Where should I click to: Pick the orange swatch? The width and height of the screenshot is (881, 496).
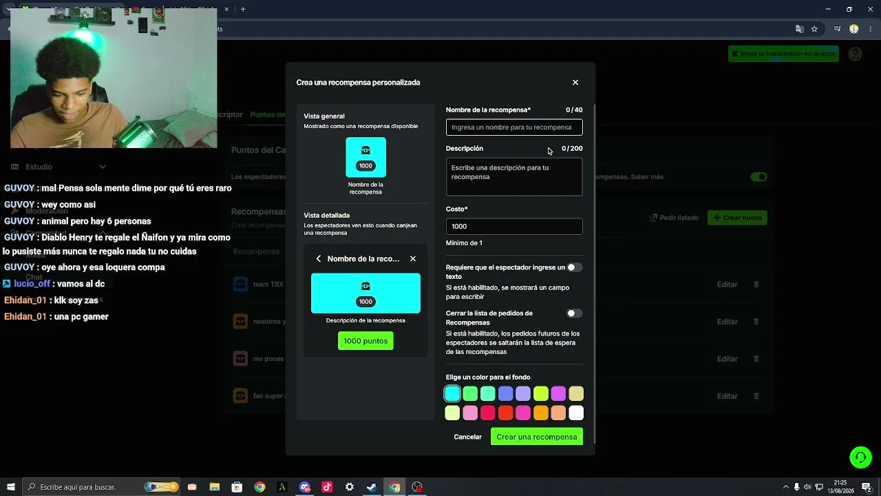[x=541, y=413]
